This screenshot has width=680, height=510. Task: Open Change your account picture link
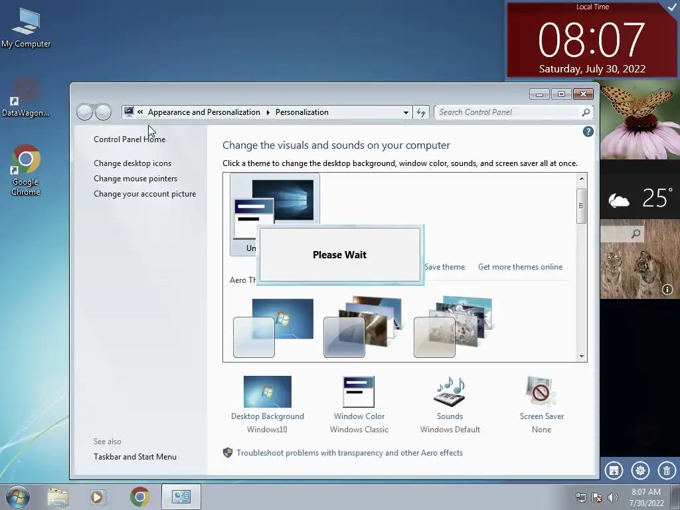[x=145, y=194]
